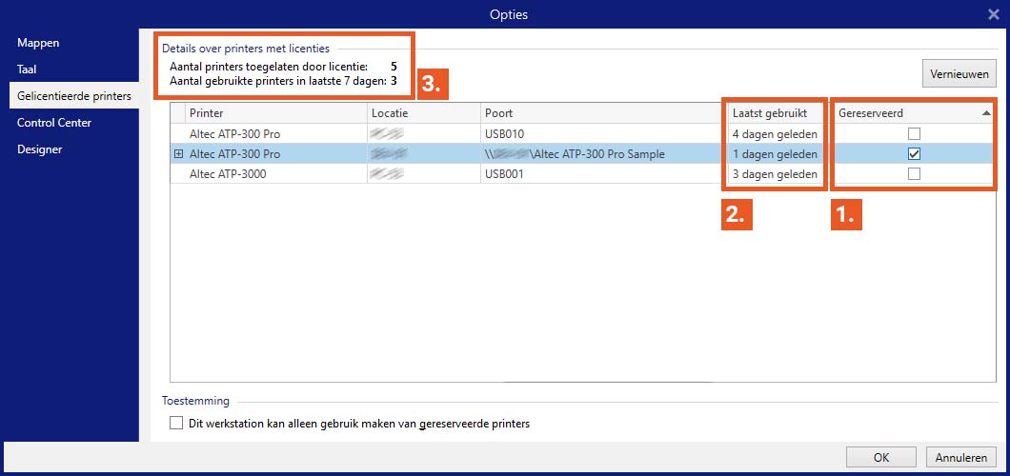The width and height of the screenshot is (1010, 476).
Task: Go to the Designer section
Action: click(40, 149)
